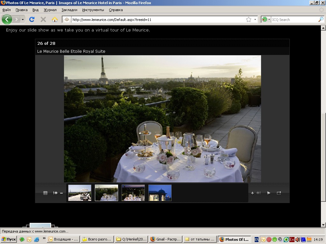Click the Пуск start button

tap(9, 240)
